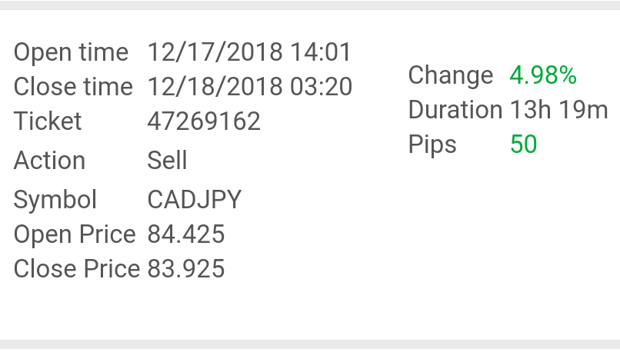Click the green 4.98% change value
620x352 pixels.
click(x=543, y=75)
